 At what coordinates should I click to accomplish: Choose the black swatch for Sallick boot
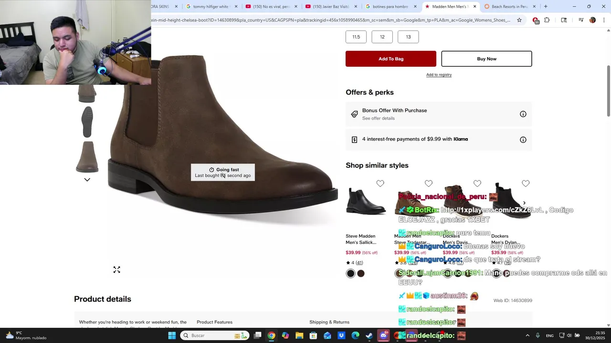tap(351, 273)
